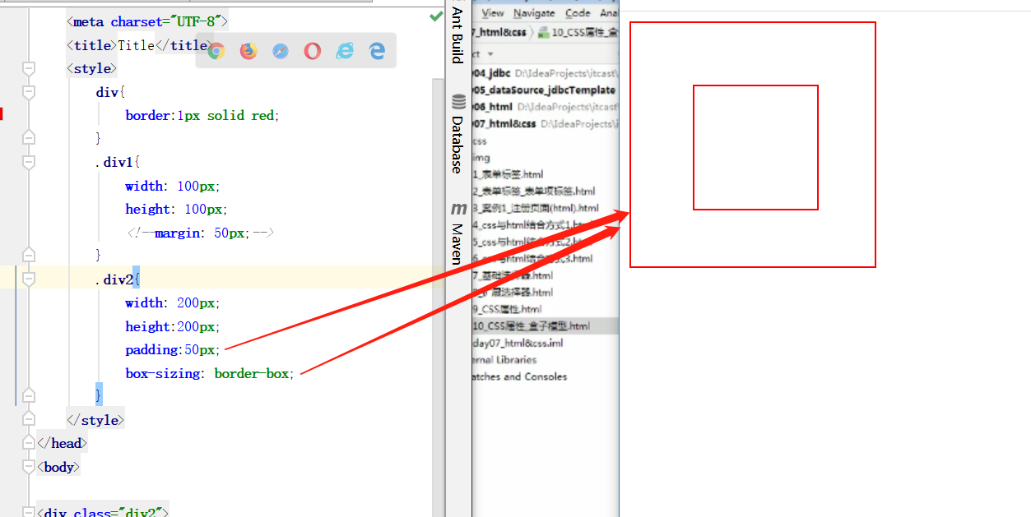Select 07_html&css in breadcrumb bar
1031x517 pixels.
[500, 33]
